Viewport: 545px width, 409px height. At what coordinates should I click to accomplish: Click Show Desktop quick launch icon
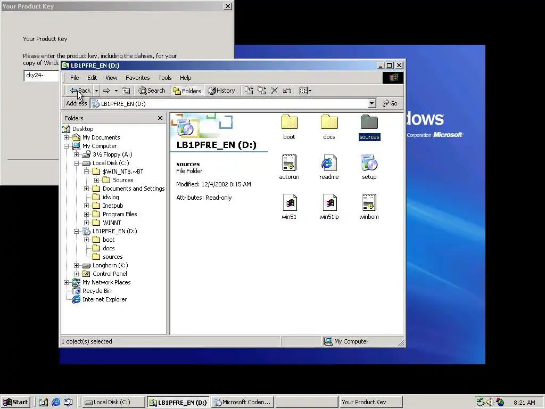click(44, 403)
